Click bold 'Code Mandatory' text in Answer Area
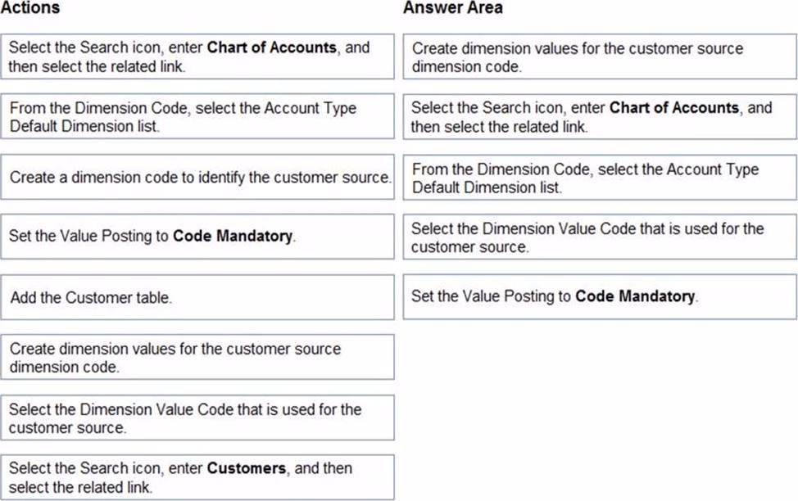 (636, 296)
